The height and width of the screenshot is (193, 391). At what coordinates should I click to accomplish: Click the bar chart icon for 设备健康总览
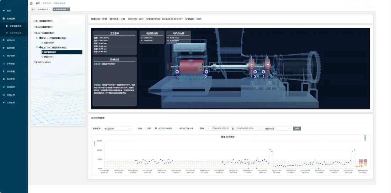[x=6, y=26]
